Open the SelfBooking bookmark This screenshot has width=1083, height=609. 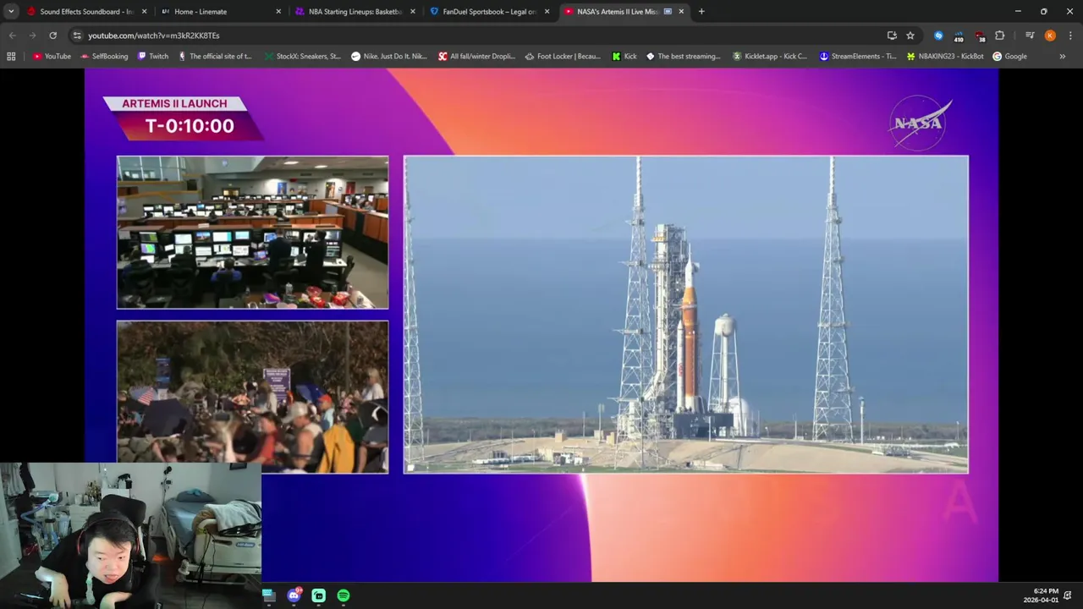(x=104, y=57)
